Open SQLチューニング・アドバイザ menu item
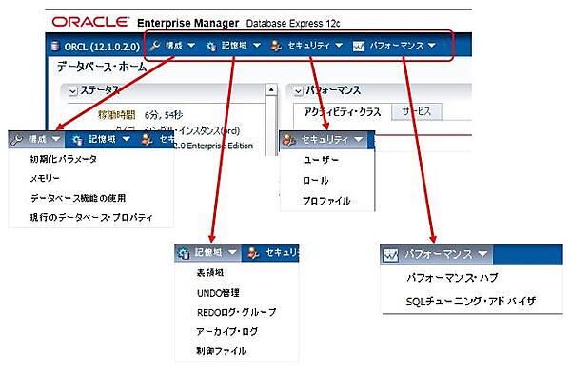 coord(471,302)
